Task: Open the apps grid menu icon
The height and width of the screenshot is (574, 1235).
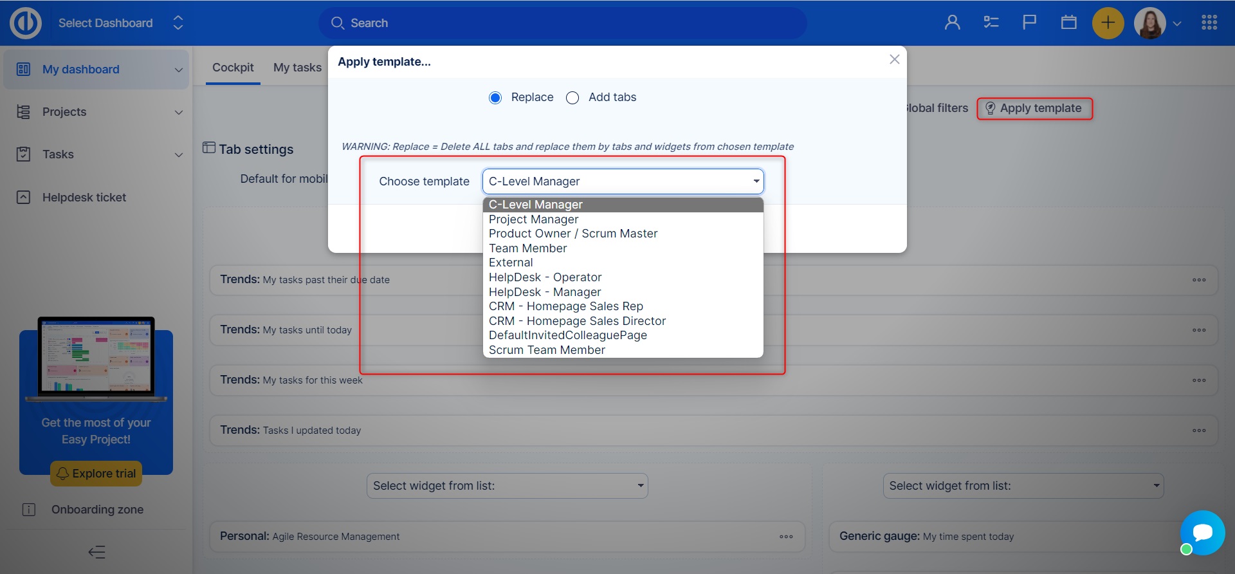Action: (x=1209, y=23)
